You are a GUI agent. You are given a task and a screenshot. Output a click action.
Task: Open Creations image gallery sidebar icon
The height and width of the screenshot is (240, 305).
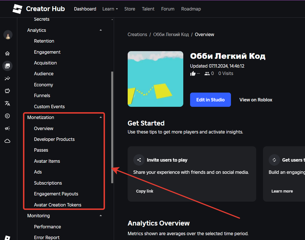[7, 66]
